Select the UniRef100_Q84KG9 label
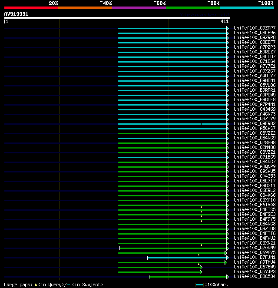Image resolution: width=278 pixels, height=288 pixels. click(255, 138)
